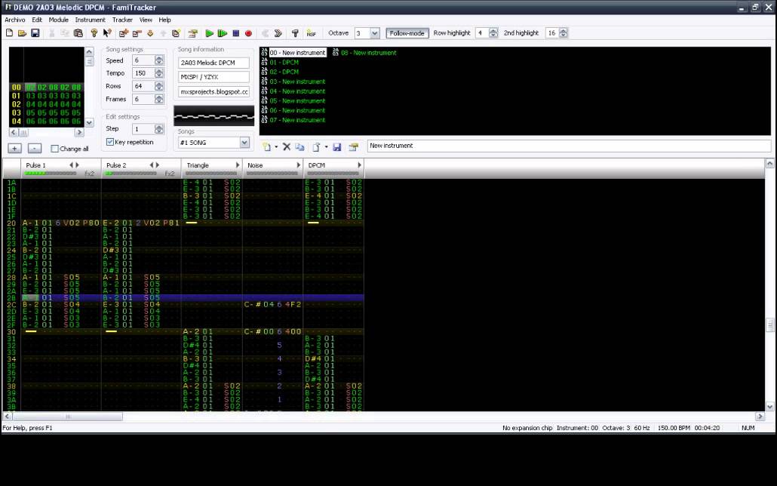777x486 pixels.
Task: Clone the instrument with copy icon
Action: tap(299, 147)
